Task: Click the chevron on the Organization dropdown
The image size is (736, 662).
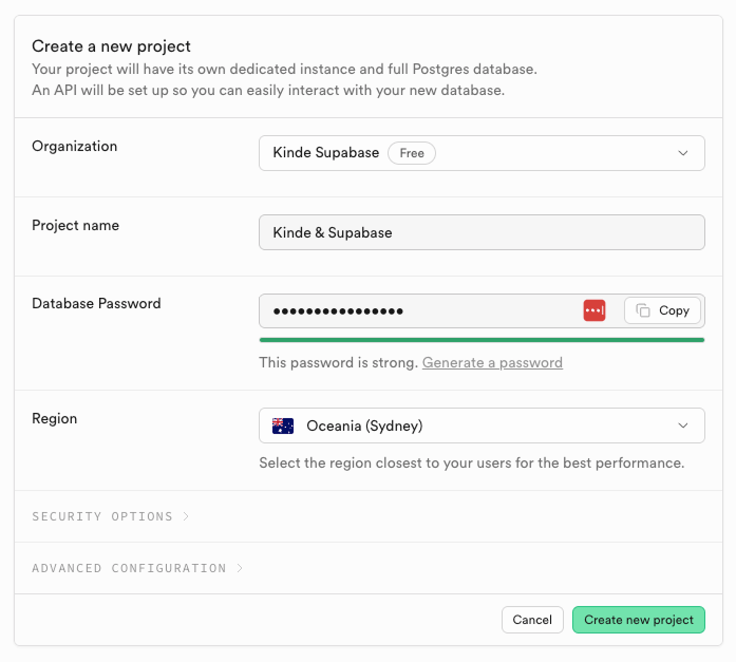Action: [683, 153]
